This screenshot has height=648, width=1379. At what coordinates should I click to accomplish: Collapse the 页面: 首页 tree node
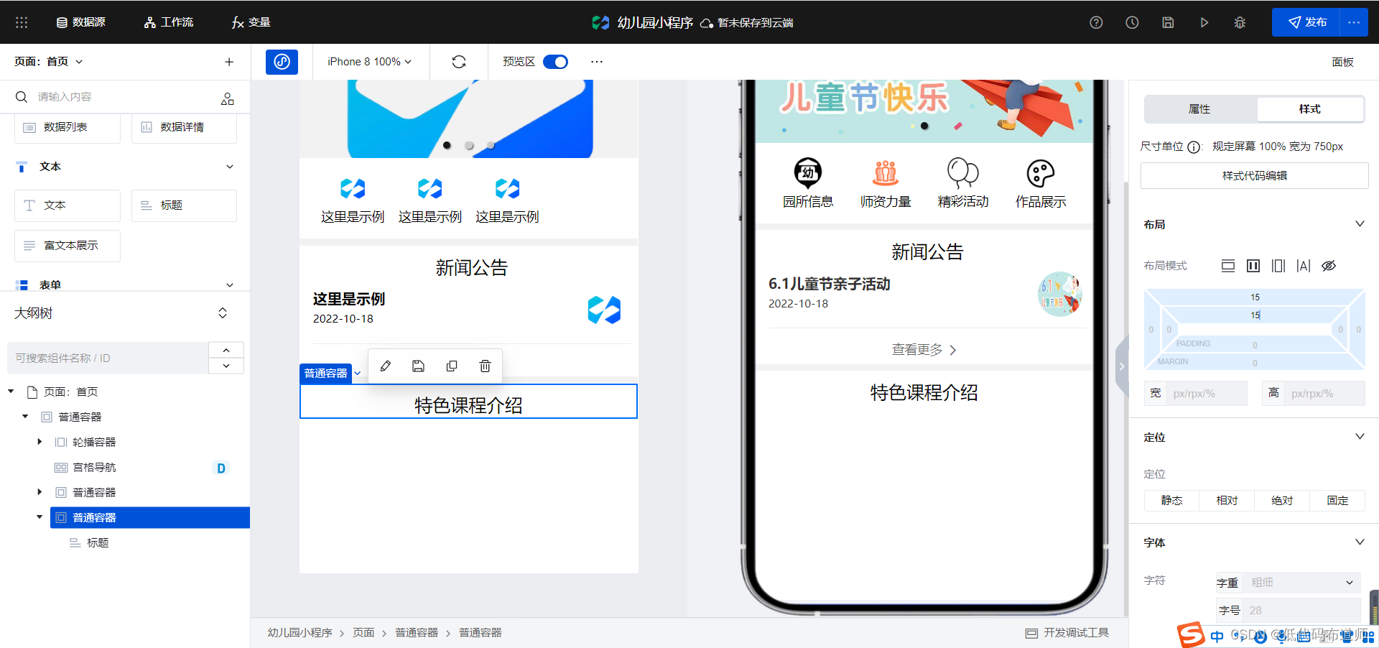[11, 392]
